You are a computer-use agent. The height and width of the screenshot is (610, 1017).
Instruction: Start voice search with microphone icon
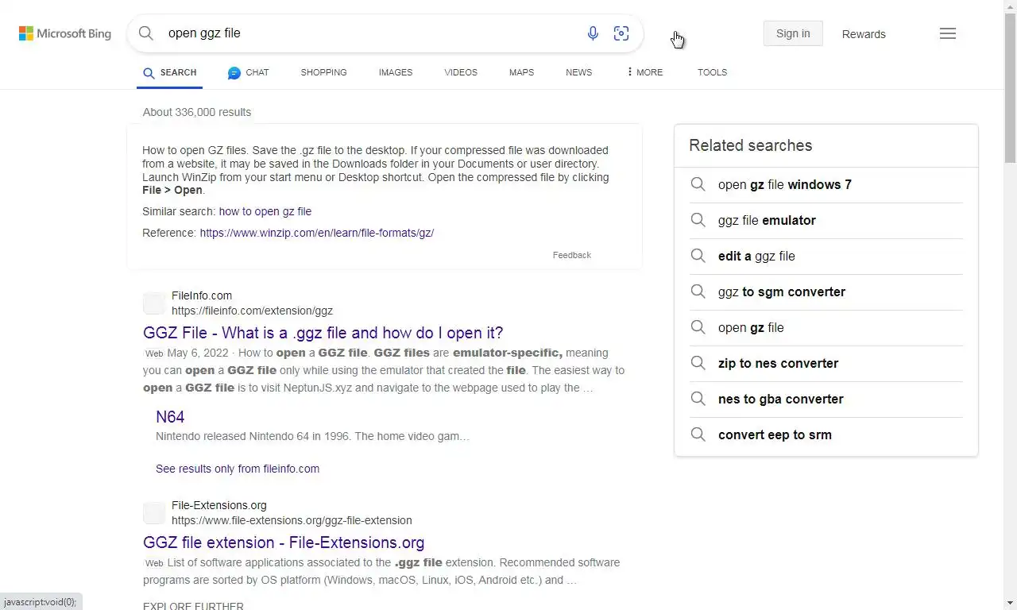[593, 33]
